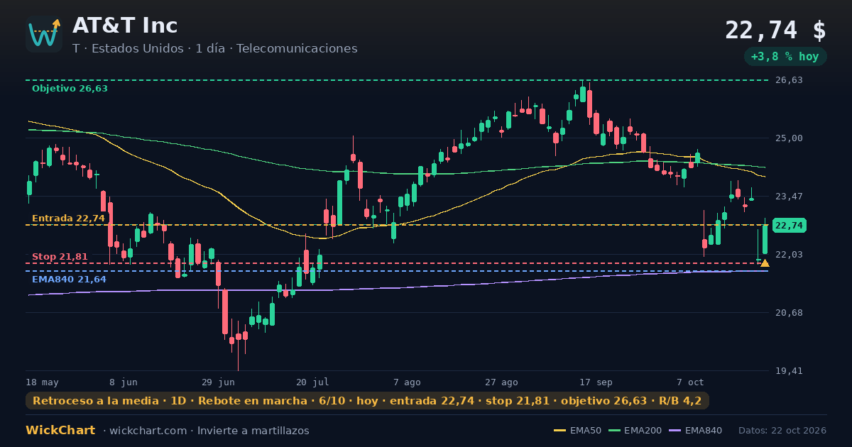The height and width of the screenshot is (447, 852).
Task: Click the current price 22,74 $
Action: [x=775, y=31]
